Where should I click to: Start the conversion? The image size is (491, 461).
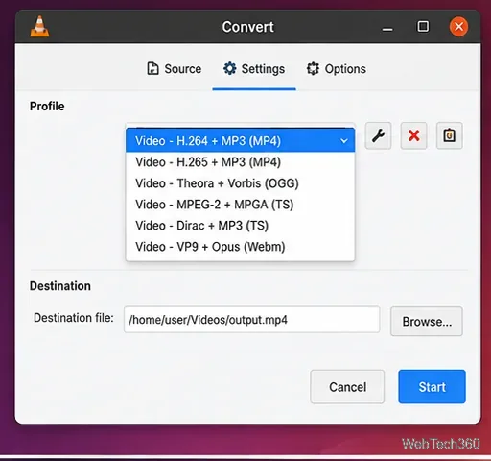click(432, 387)
